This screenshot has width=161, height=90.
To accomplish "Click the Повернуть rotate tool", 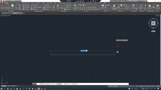I will pos(34,5).
